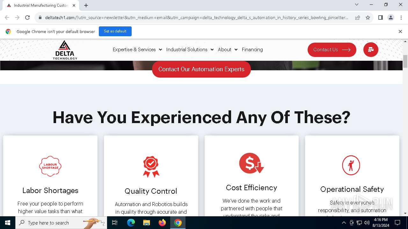Click Contact Us button
The width and height of the screenshot is (408, 229).
[x=332, y=50]
